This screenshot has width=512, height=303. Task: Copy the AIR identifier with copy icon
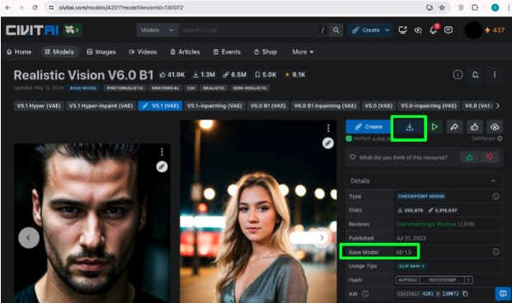pyautogui.click(x=465, y=294)
